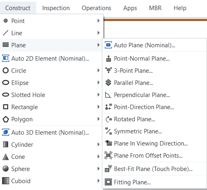Click the Rotated Plane icon
Screen dimensions: 207x190
click(x=109, y=119)
